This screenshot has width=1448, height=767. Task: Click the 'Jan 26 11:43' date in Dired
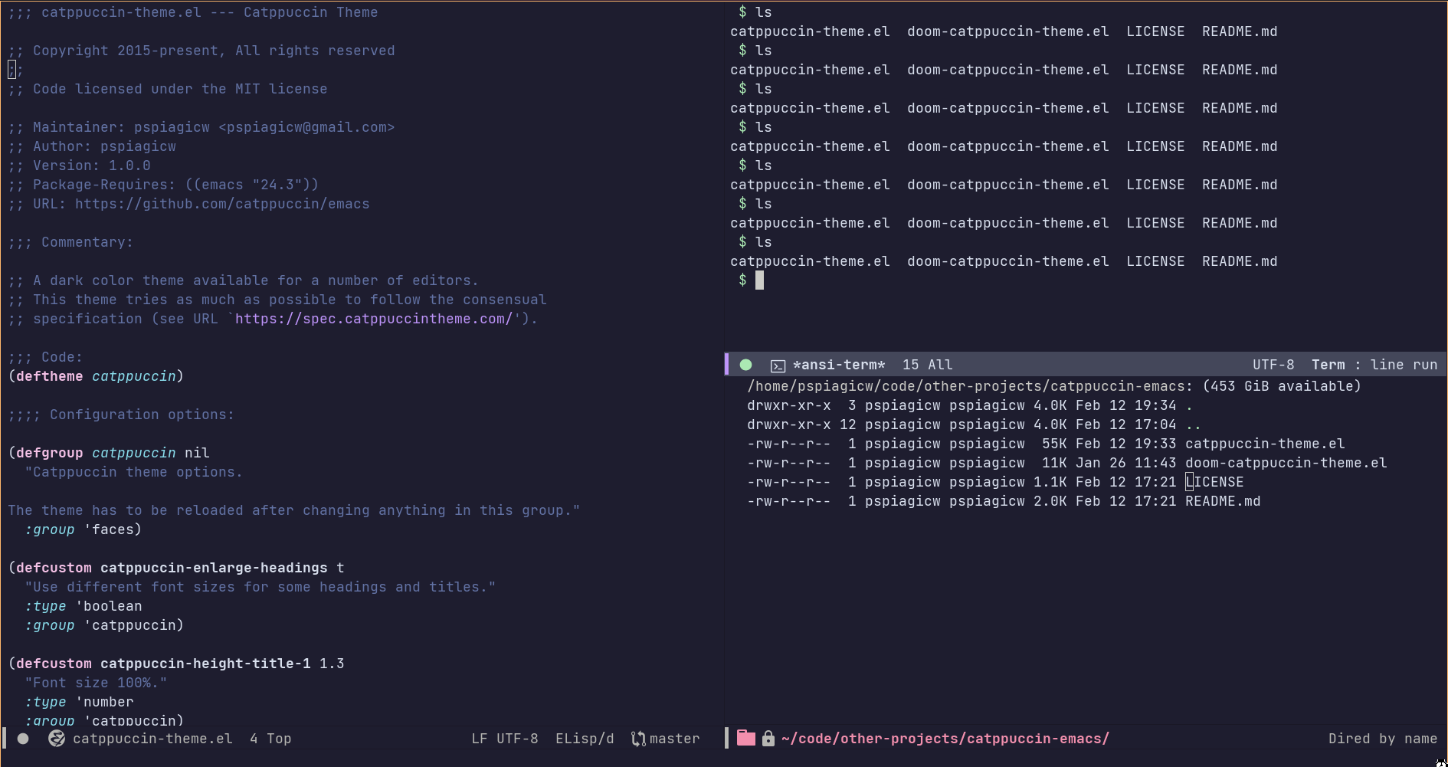1126,463
